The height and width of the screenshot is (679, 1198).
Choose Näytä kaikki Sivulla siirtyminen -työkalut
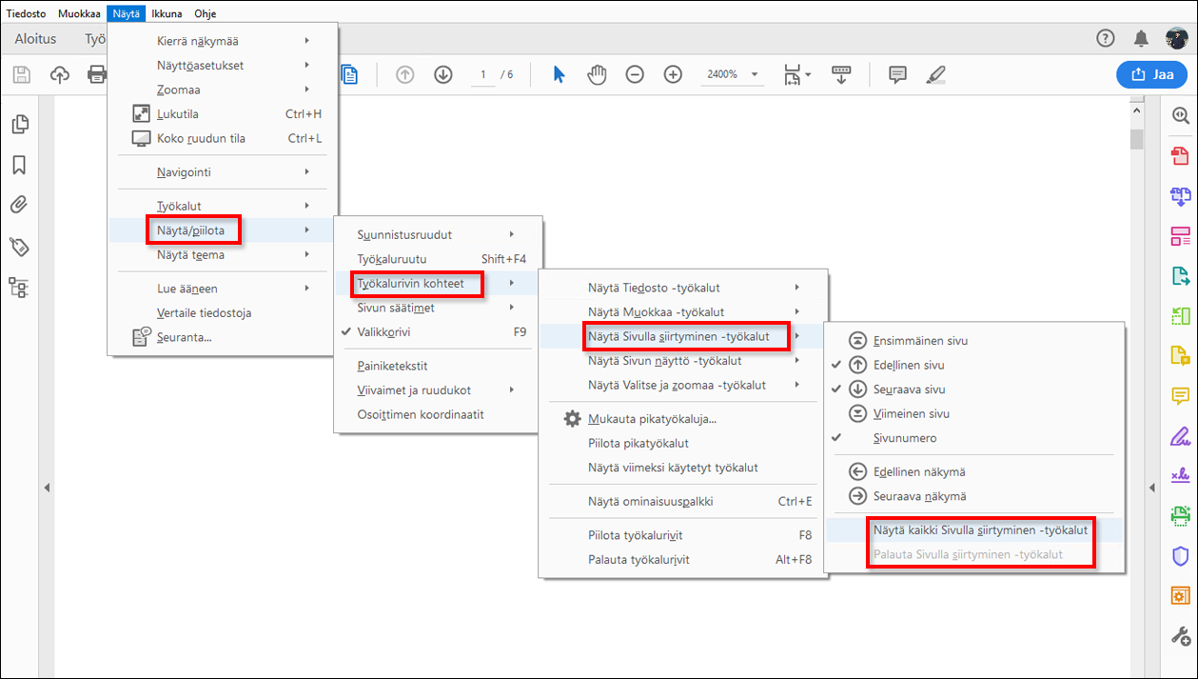click(980, 529)
